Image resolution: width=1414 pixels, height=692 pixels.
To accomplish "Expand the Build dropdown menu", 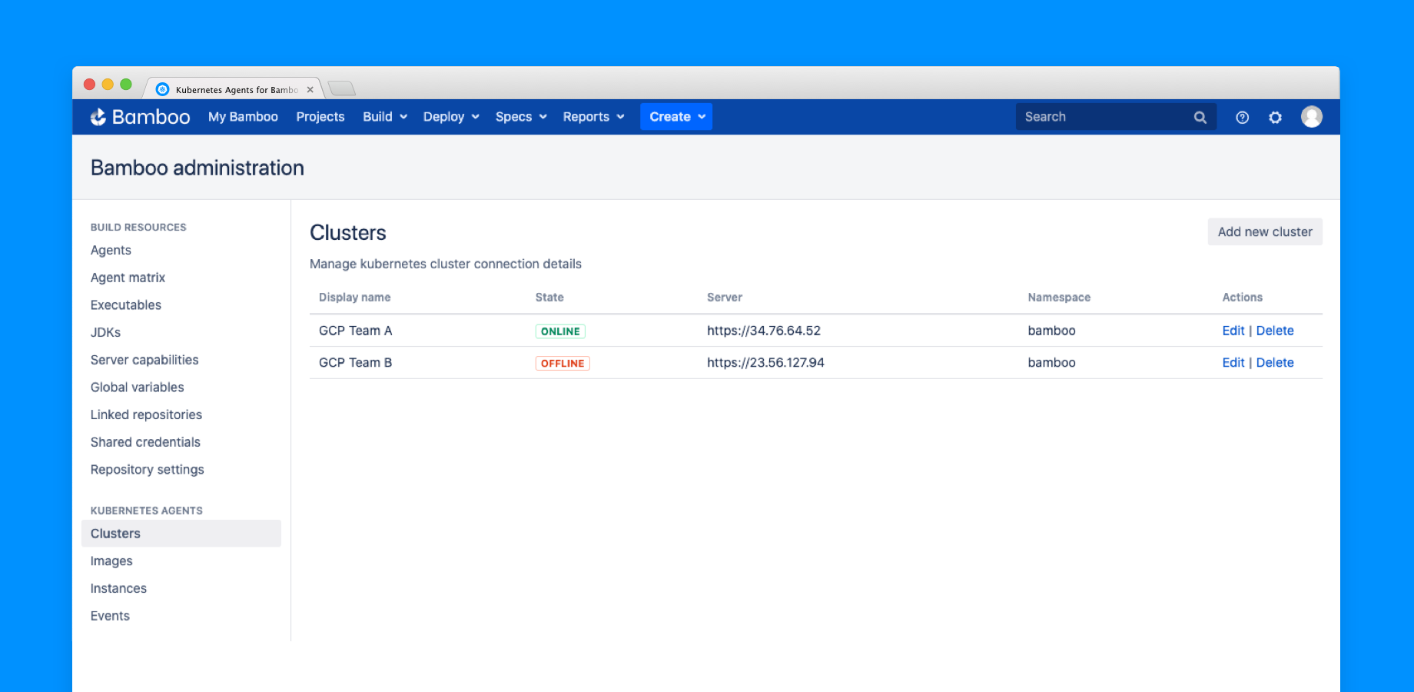I will pos(385,117).
